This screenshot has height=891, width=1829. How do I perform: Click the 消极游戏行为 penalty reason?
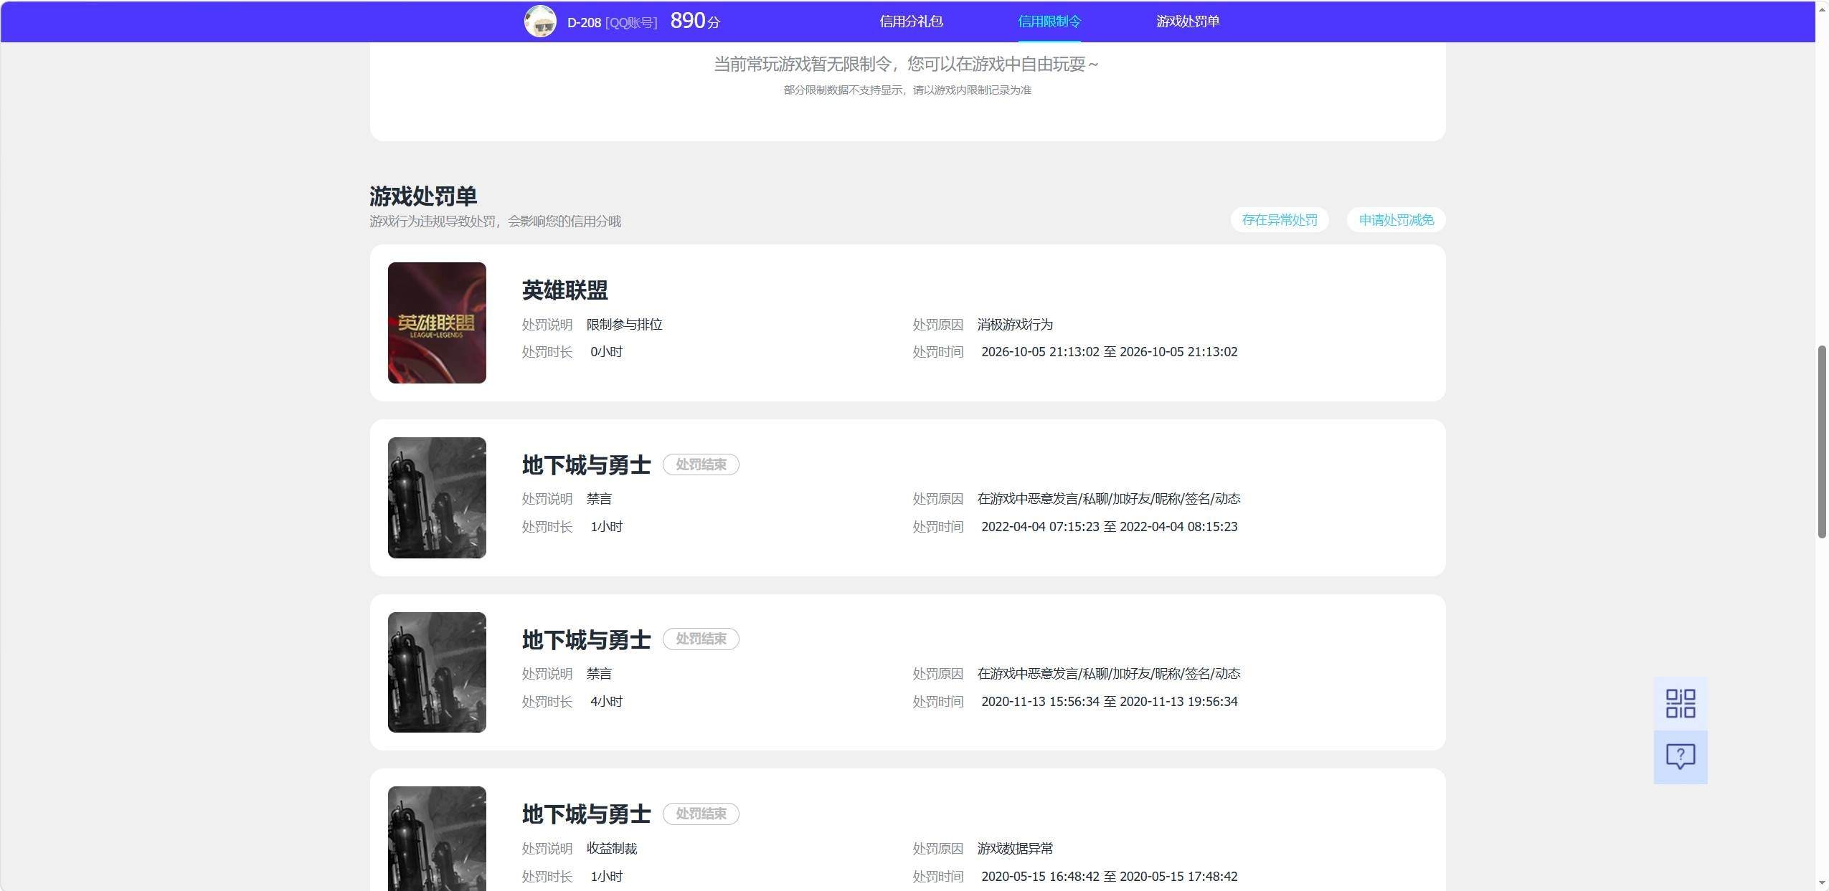[1015, 325]
